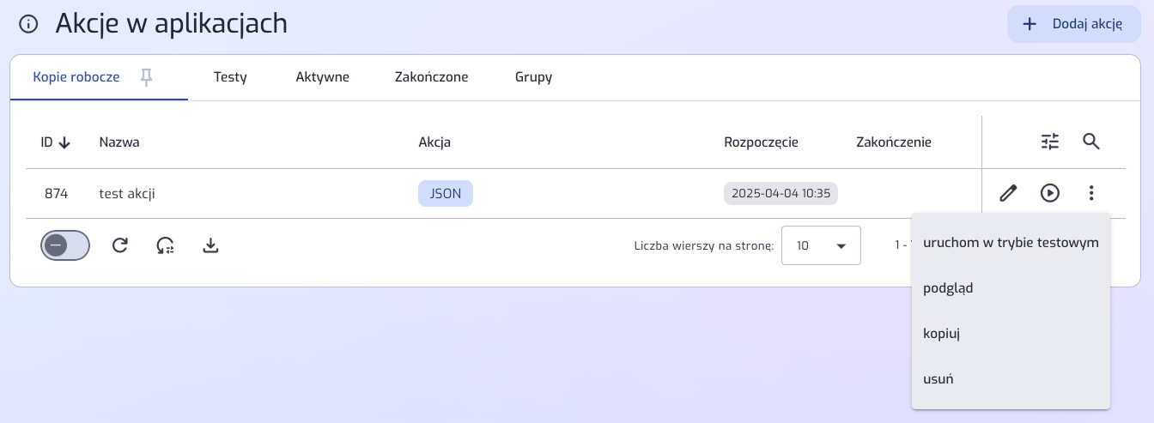Sort by the ID column arrow
This screenshot has width=1154, height=423.
(64, 142)
